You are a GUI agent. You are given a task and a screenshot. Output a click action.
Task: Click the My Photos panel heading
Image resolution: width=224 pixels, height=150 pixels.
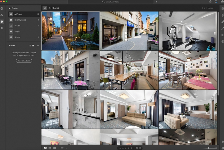tap(13, 8)
